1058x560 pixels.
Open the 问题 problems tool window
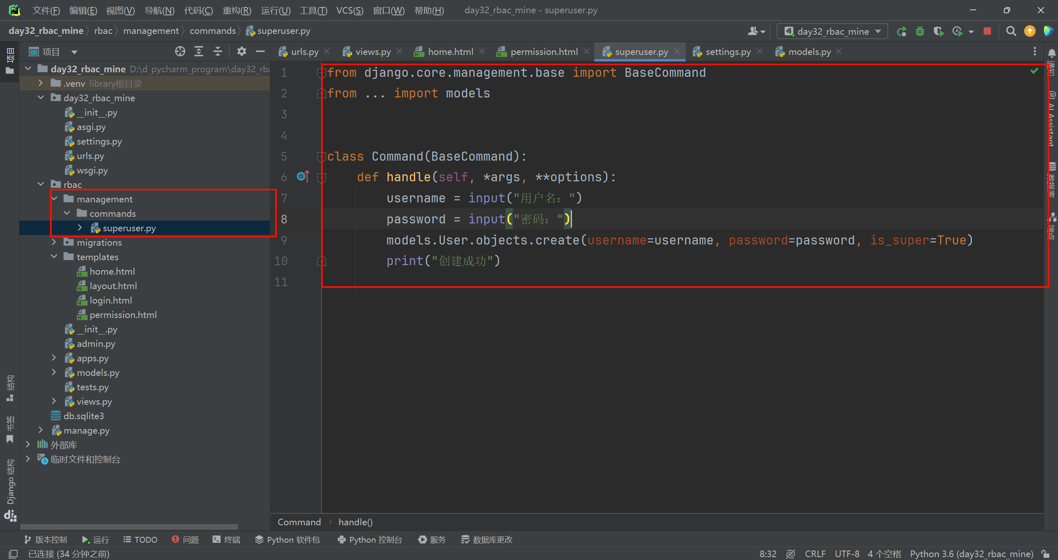185,539
